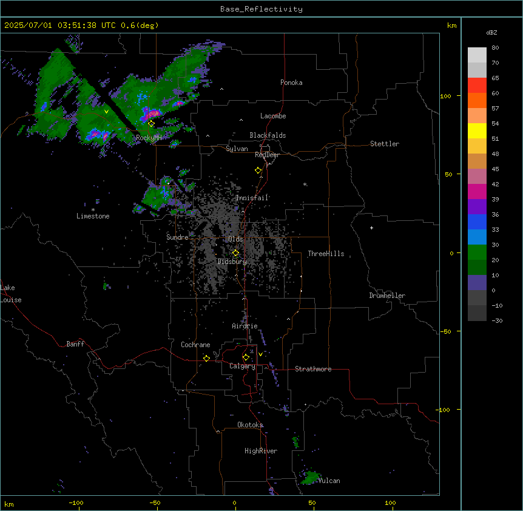Click the storm cell northwest of Sundre
This screenshot has height=511, width=523.
pos(158,197)
